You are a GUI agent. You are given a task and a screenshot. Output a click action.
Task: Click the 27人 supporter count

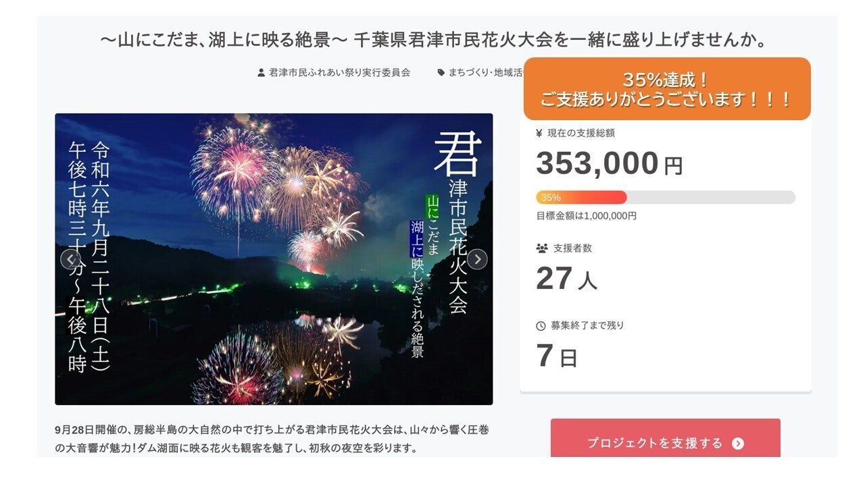click(566, 279)
